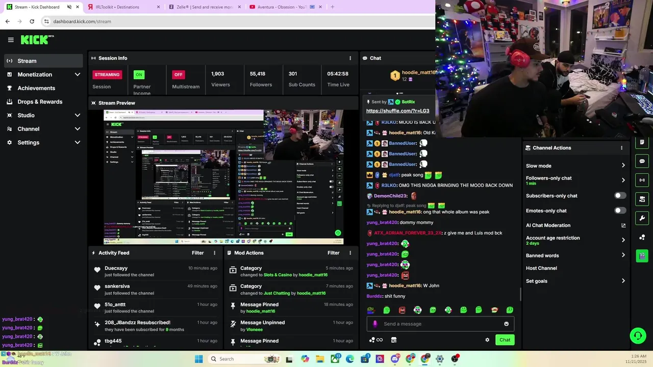The height and width of the screenshot is (367, 653).
Task: Open the shuffle.com link pinned in chat
Action: click(x=397, y=111)
